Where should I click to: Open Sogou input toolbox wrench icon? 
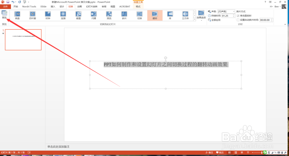pos(285,153)
